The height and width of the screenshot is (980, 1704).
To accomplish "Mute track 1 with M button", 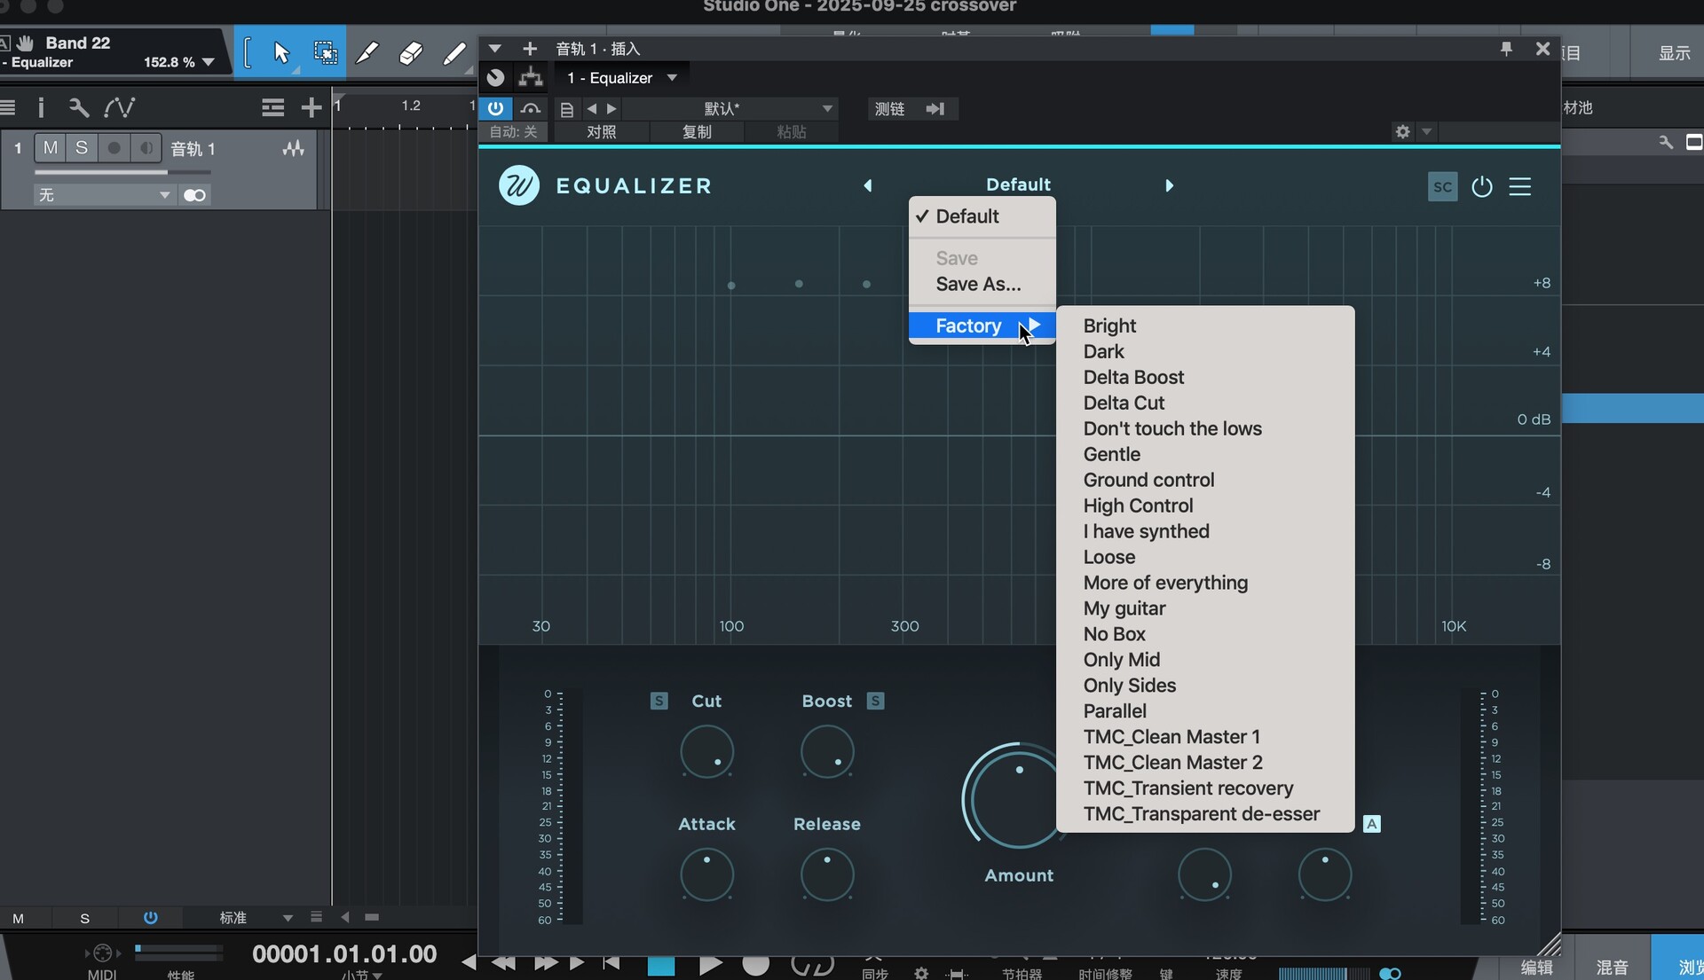I will click(51, 148).
